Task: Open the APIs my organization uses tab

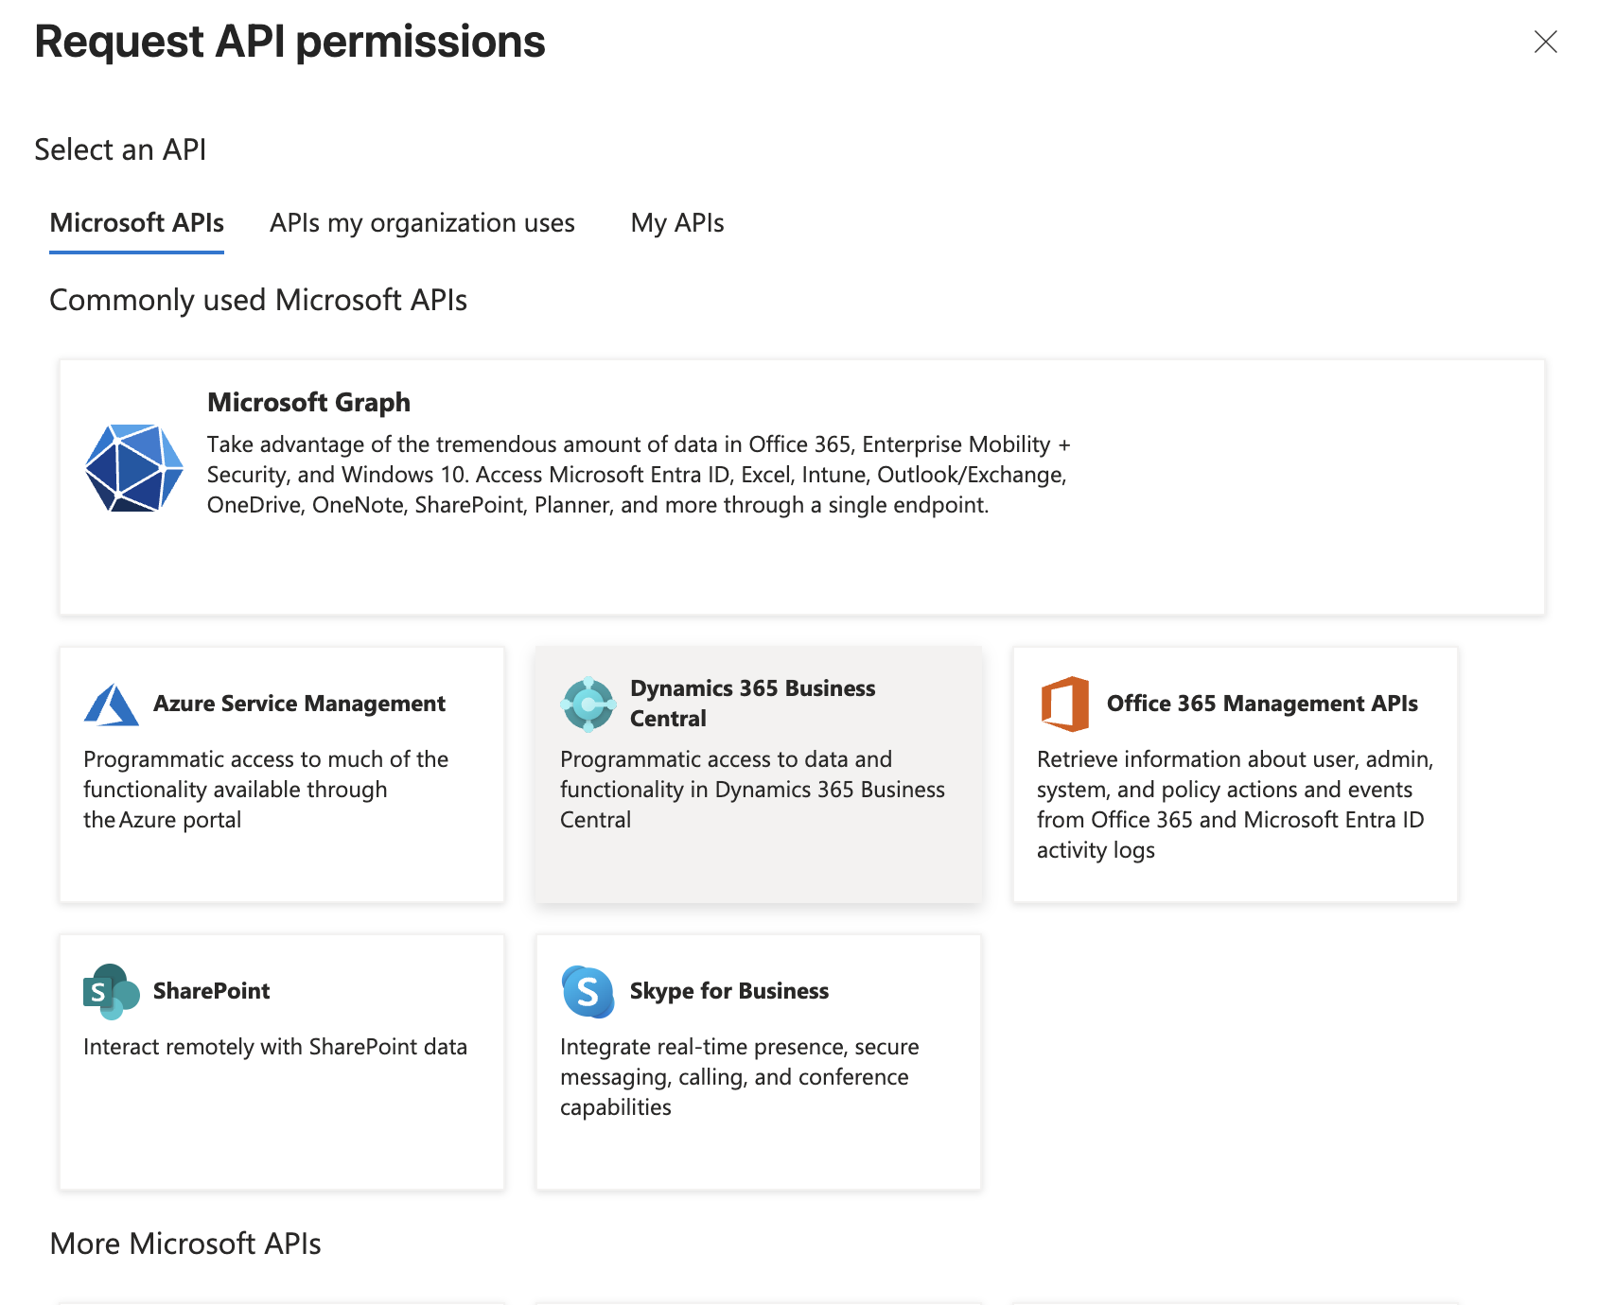Action: [x=422, y=223]
